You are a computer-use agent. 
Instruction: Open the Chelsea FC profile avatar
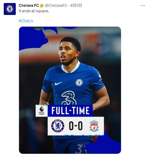(10, 9)
